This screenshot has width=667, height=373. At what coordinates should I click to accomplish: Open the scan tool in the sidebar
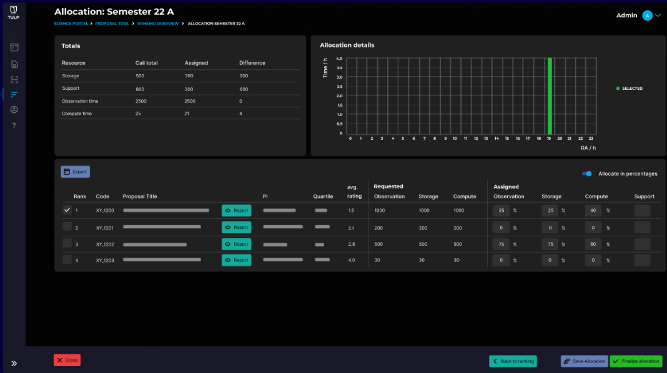click(x=14, y=79)
